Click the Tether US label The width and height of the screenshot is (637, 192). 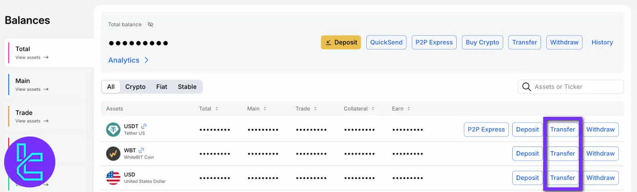click(x=134, y=133)
